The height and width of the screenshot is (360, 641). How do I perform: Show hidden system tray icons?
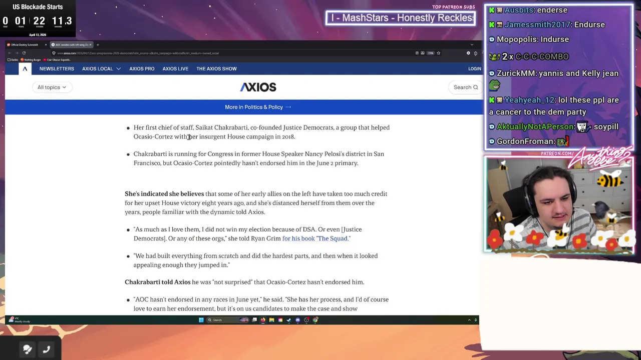(469, 320)
